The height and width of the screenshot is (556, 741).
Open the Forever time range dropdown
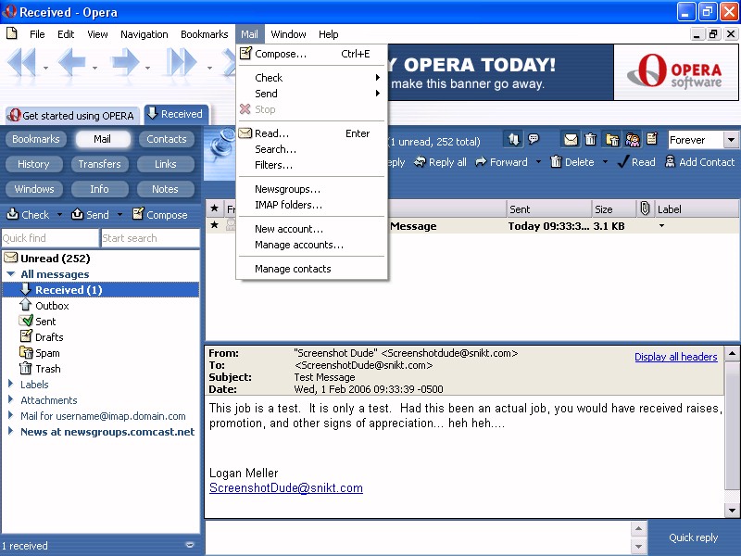[x=731, y=140]
